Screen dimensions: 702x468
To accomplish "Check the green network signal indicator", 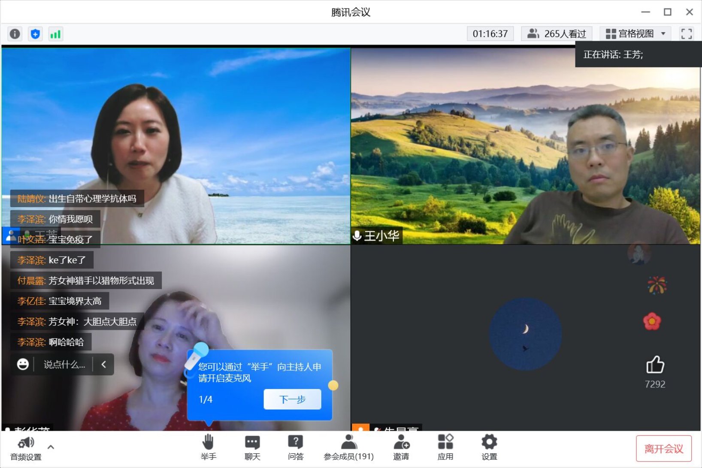I will (55, 34).
